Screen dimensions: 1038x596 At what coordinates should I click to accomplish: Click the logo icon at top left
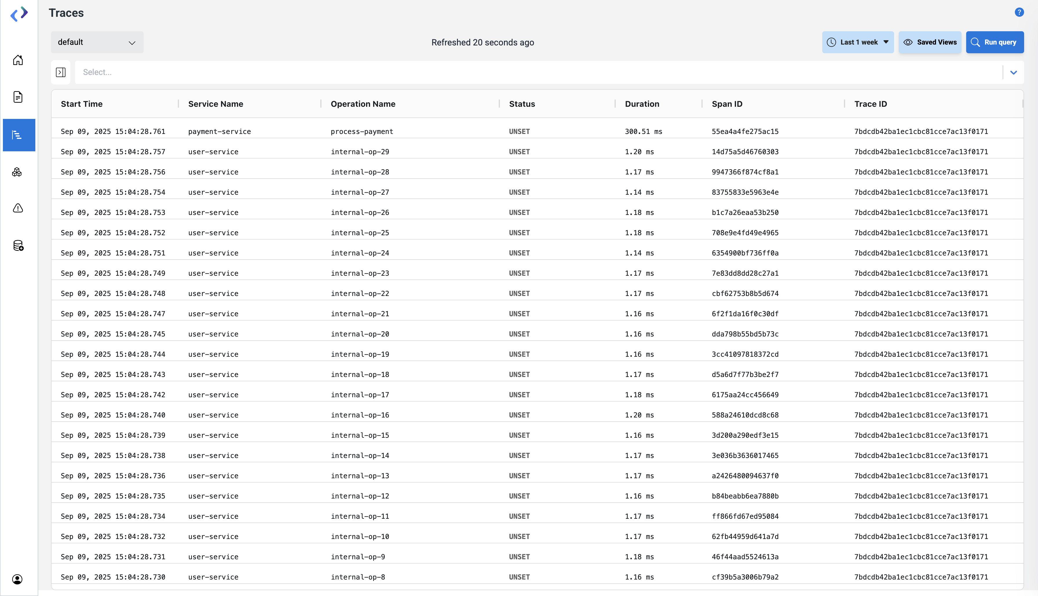(x=19, y=14)
